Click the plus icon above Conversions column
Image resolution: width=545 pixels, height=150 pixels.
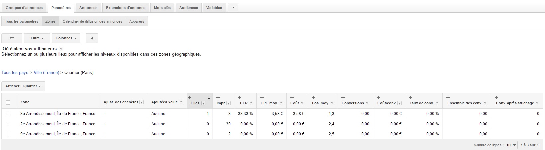(x=343, y=97)
